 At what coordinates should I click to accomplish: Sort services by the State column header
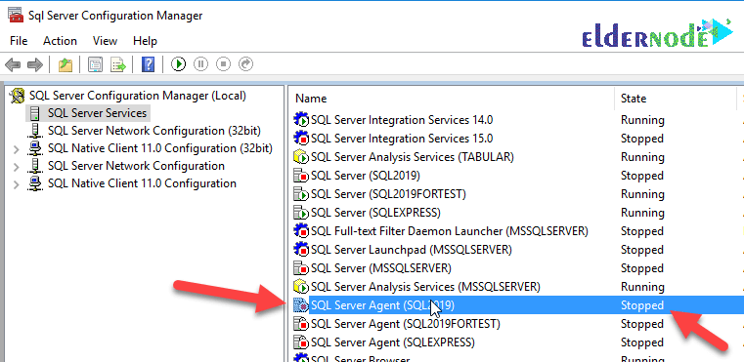(634, 99)
